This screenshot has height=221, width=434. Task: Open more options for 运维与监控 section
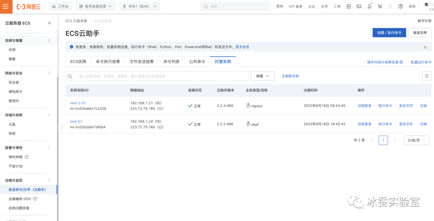pos(49,180)
